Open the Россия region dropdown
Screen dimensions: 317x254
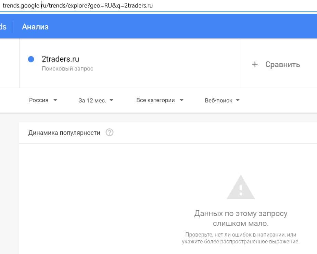tap(43, 100)
